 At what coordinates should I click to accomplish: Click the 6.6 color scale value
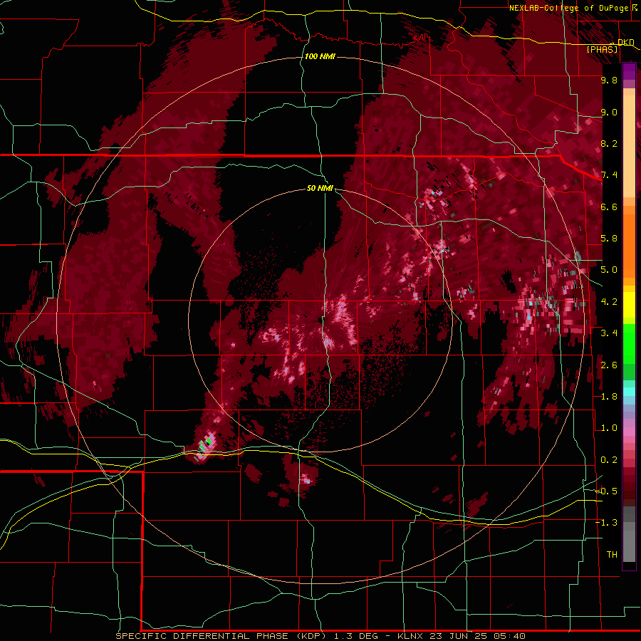pyautogui.click(x=609, y=207)
